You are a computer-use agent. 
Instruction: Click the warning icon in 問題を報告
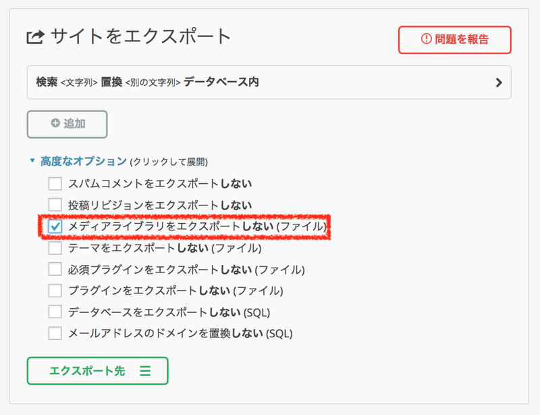point(426,39)
